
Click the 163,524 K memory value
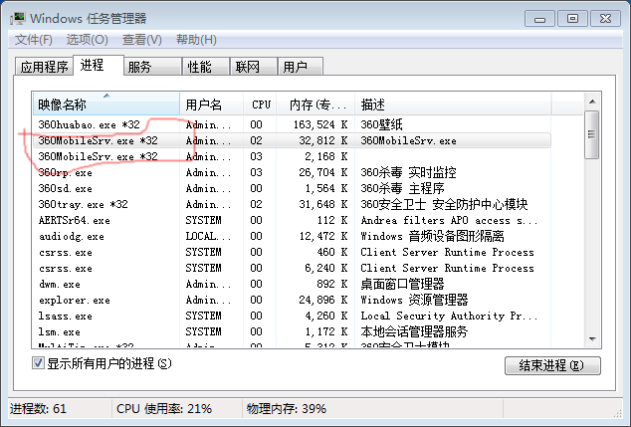click(x=320, y=124)
